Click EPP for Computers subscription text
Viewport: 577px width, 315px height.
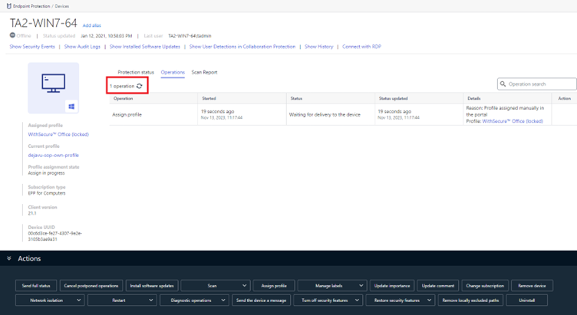tap(47, 193)
